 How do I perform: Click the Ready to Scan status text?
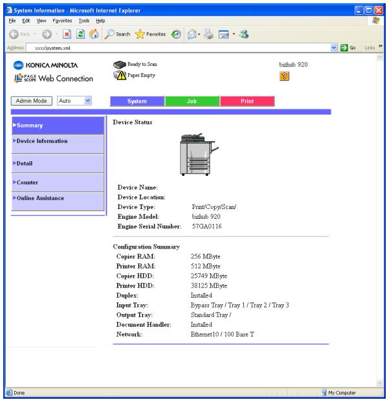[x=142, y=64]
